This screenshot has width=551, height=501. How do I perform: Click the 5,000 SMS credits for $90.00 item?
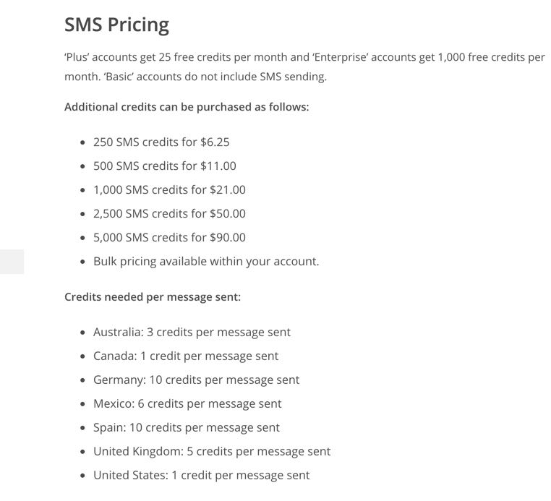coord(169,238)
